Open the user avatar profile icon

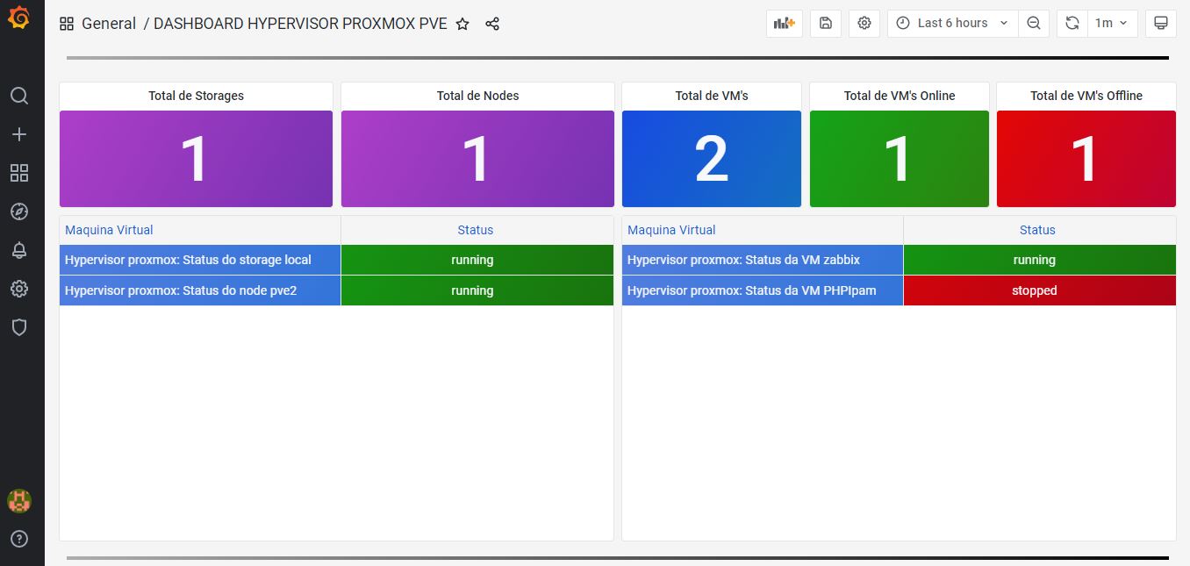point(19,501)
